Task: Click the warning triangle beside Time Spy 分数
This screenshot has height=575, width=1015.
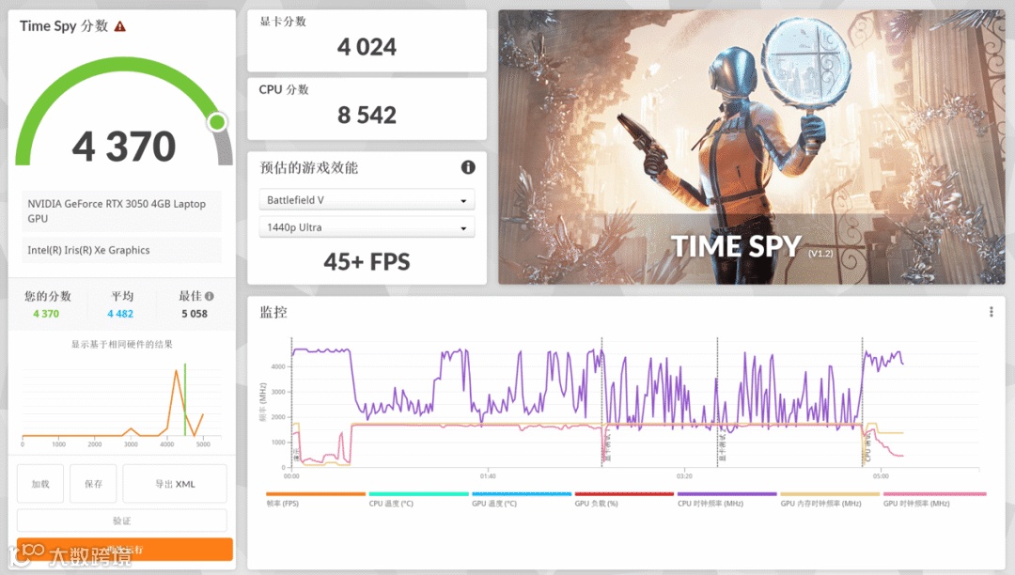Action: [x=119, y=26]
